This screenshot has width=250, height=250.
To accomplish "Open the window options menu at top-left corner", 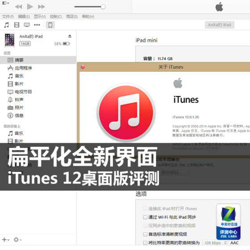I will (6, 3).
